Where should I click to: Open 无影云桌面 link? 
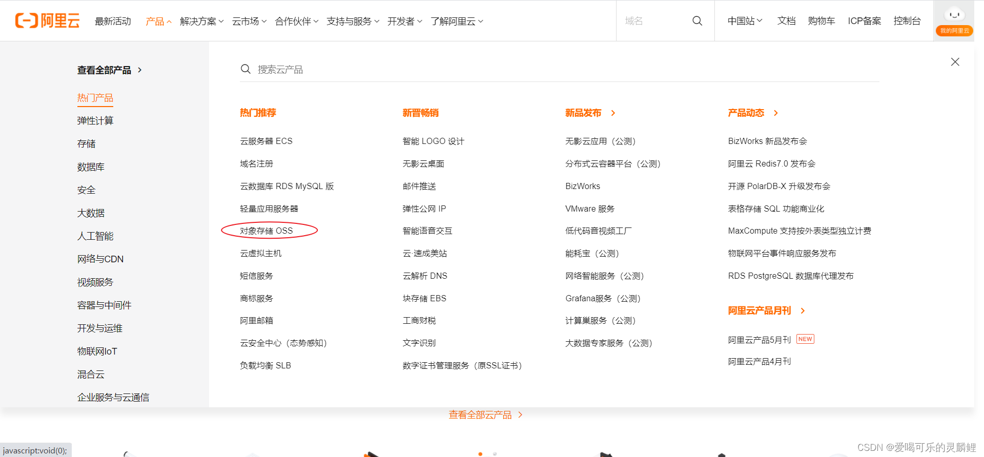pos(423,164)
